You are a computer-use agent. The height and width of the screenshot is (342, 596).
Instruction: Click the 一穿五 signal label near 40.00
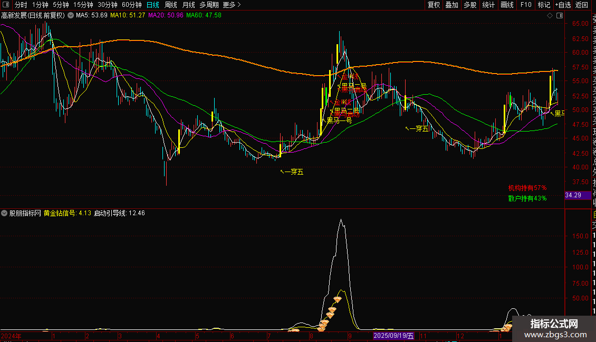(293, 172)
